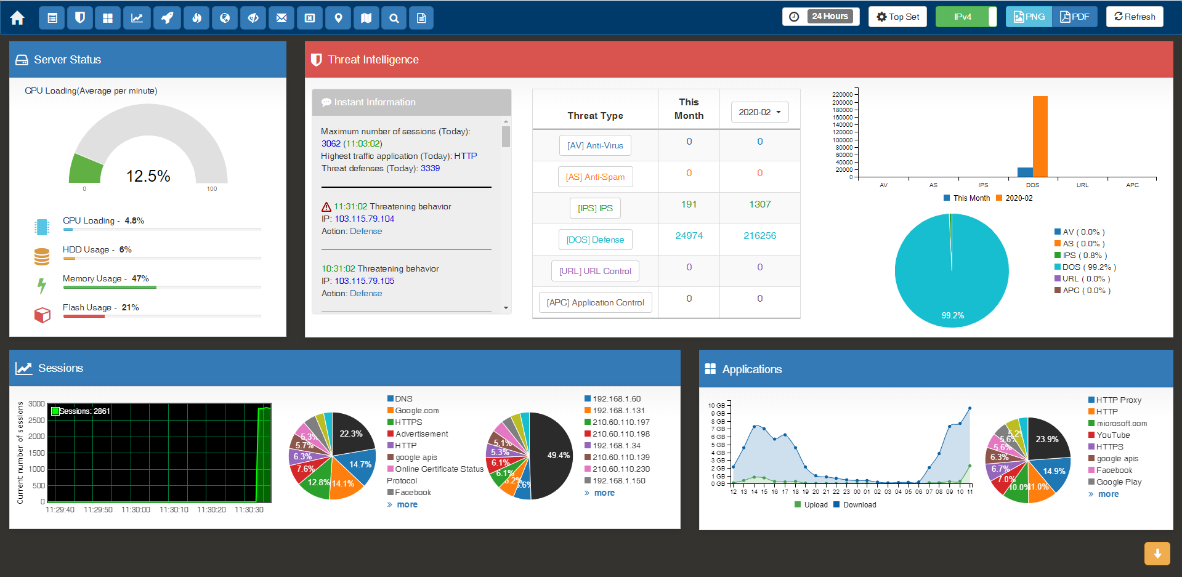
Task: Toggle the IPv4 switch
Action: coord(965,17)
